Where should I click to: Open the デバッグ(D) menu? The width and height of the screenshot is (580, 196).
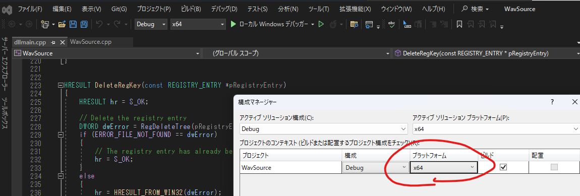(x=224, y=9)
